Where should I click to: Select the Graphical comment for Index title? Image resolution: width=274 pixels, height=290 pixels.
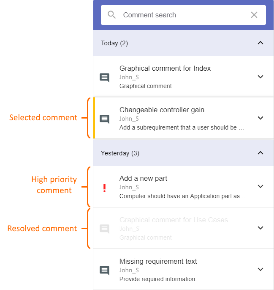click(x=165, y=68)
